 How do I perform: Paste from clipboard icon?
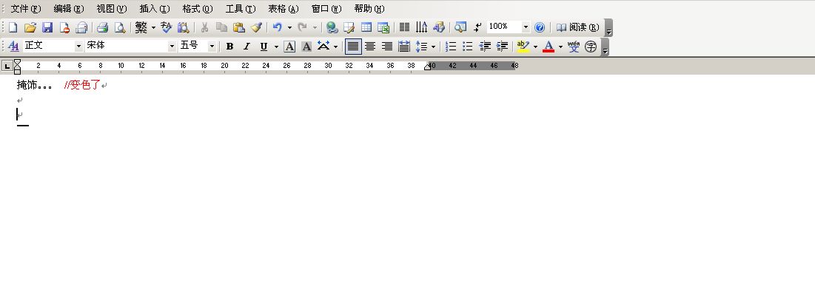[238, 27]
